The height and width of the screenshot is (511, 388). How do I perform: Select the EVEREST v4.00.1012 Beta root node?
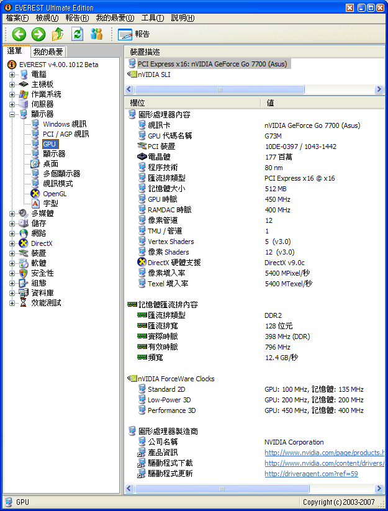(x=58, y=65)
